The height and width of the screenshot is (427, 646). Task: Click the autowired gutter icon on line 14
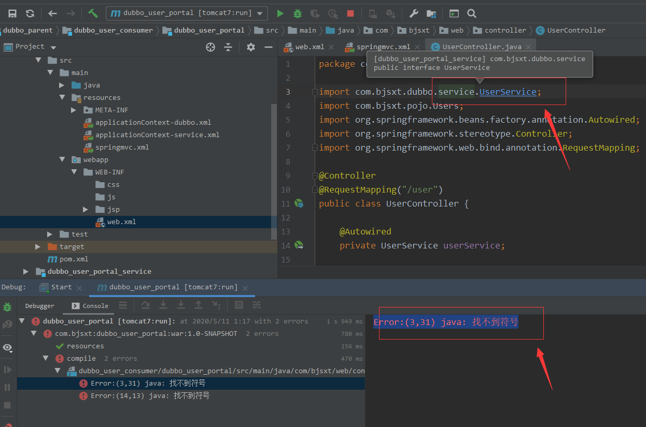point(299,245)
